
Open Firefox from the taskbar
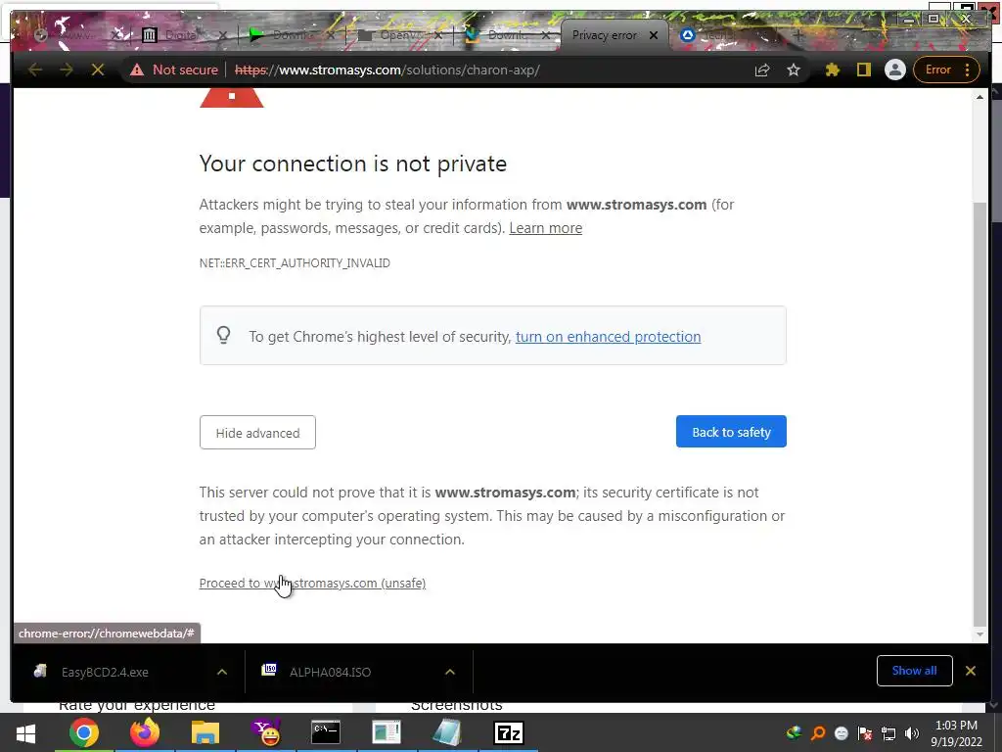click(145, 732)
